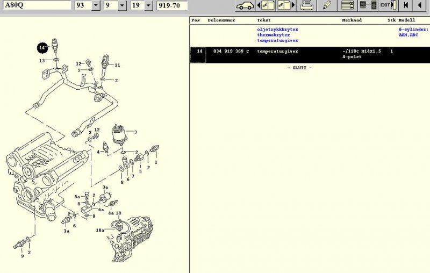Click the car vehicle selection icon
Screen dimensions: 430x273
point(245,5)
